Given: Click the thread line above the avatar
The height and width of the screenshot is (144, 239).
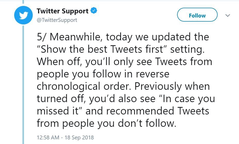Looking at the screenshot, I should 23,2.
